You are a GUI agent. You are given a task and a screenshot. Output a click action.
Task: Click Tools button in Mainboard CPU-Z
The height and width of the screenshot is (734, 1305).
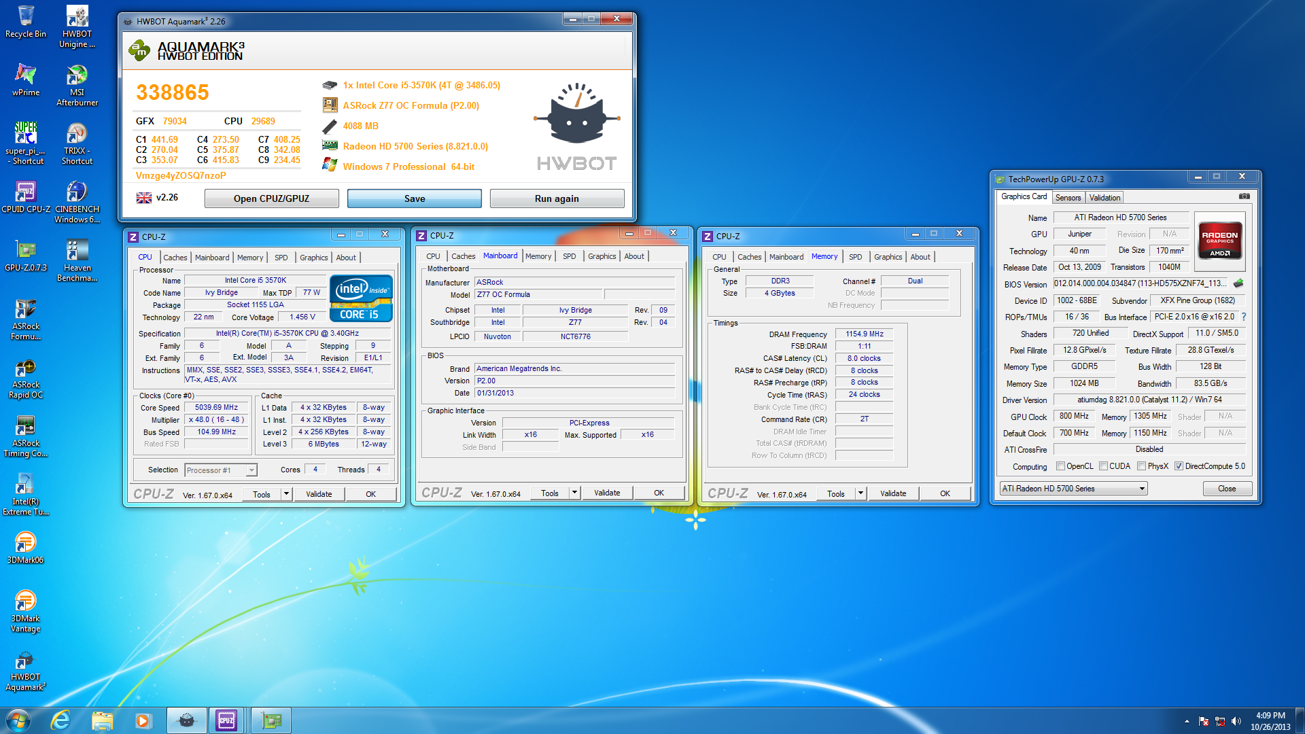[x=550, y=493]
